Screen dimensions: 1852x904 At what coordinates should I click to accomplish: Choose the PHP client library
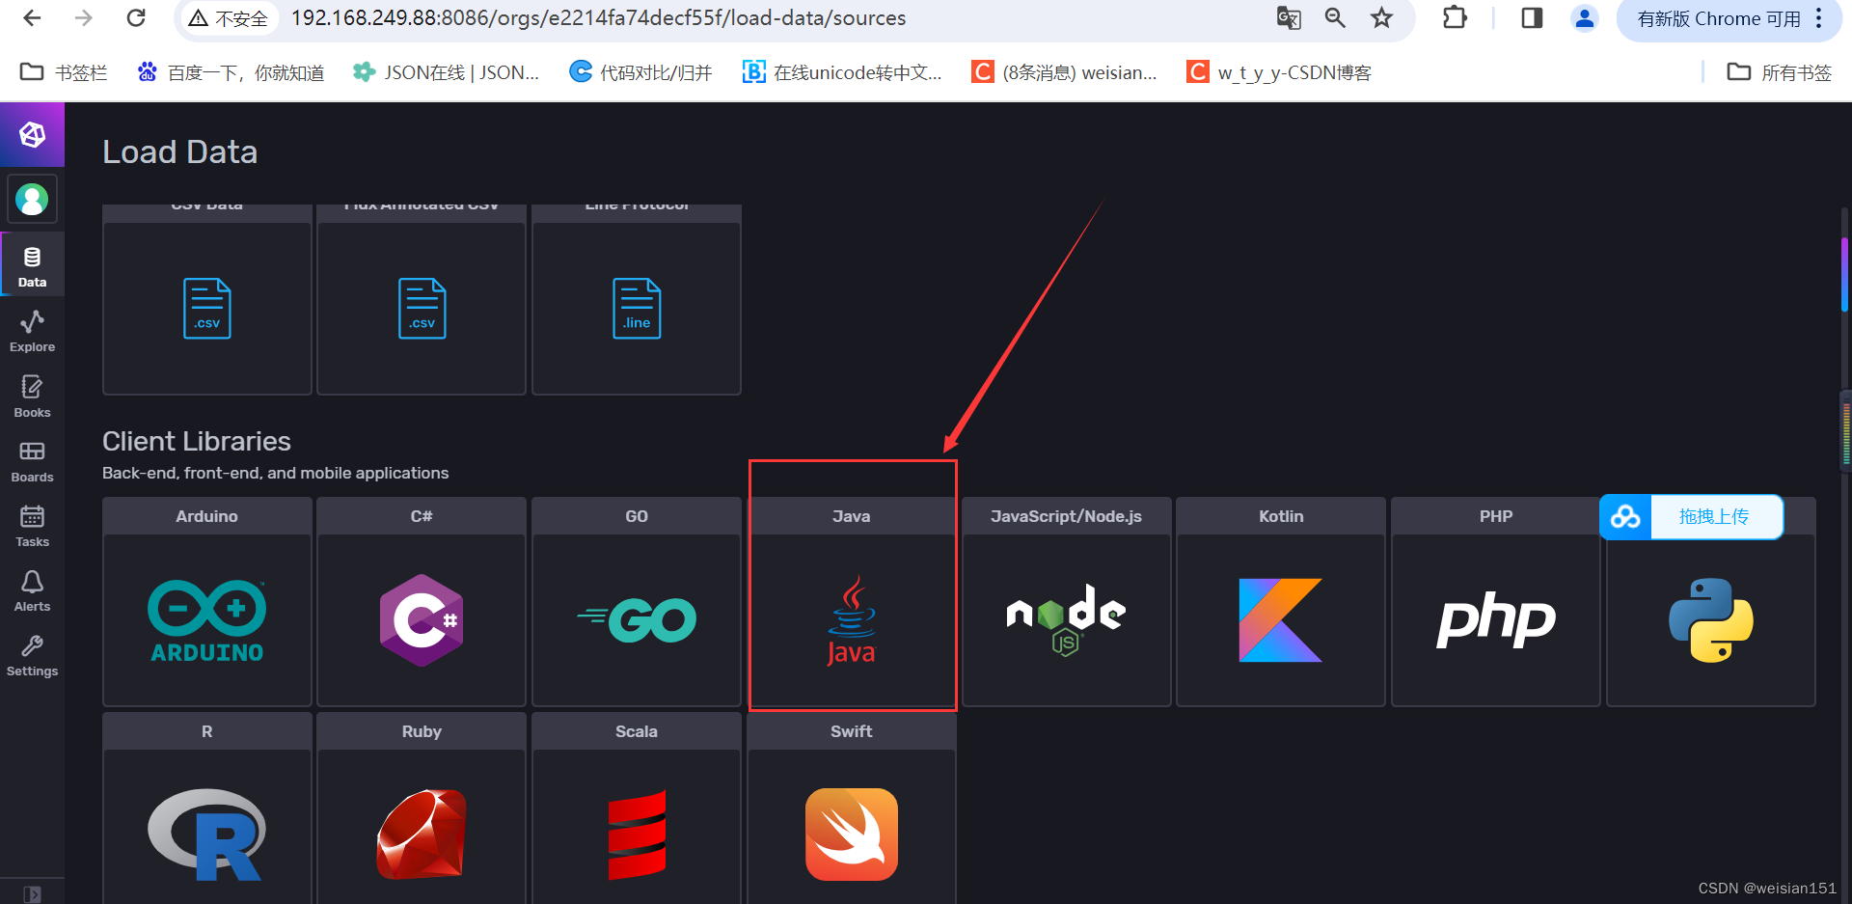click(1496, 602)
